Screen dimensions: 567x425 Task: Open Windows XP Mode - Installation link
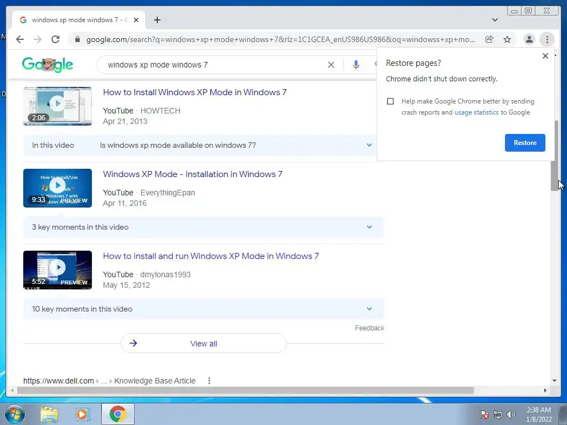[x=192, y=174]
